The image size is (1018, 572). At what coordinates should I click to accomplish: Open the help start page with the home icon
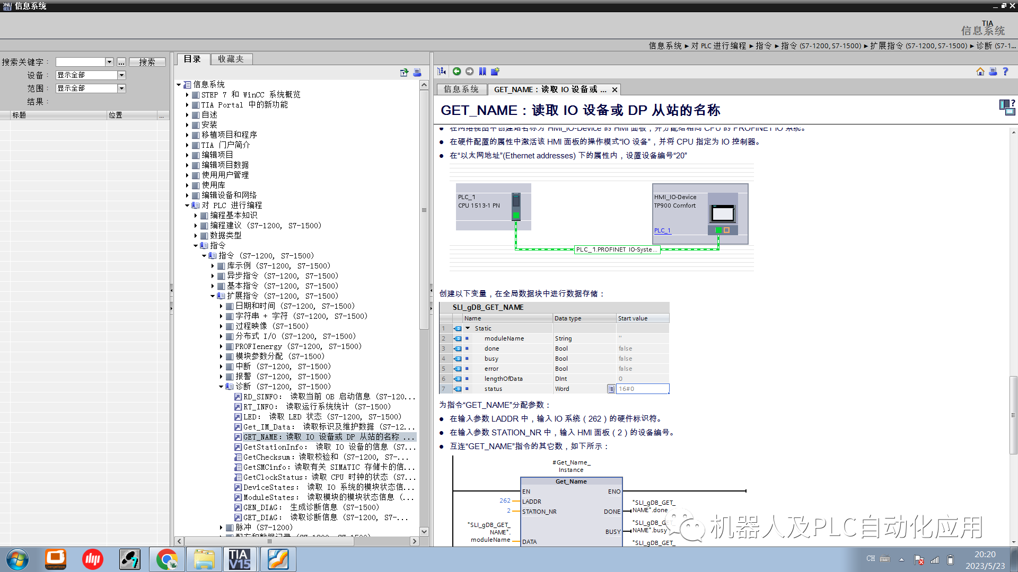coord(980,71)
